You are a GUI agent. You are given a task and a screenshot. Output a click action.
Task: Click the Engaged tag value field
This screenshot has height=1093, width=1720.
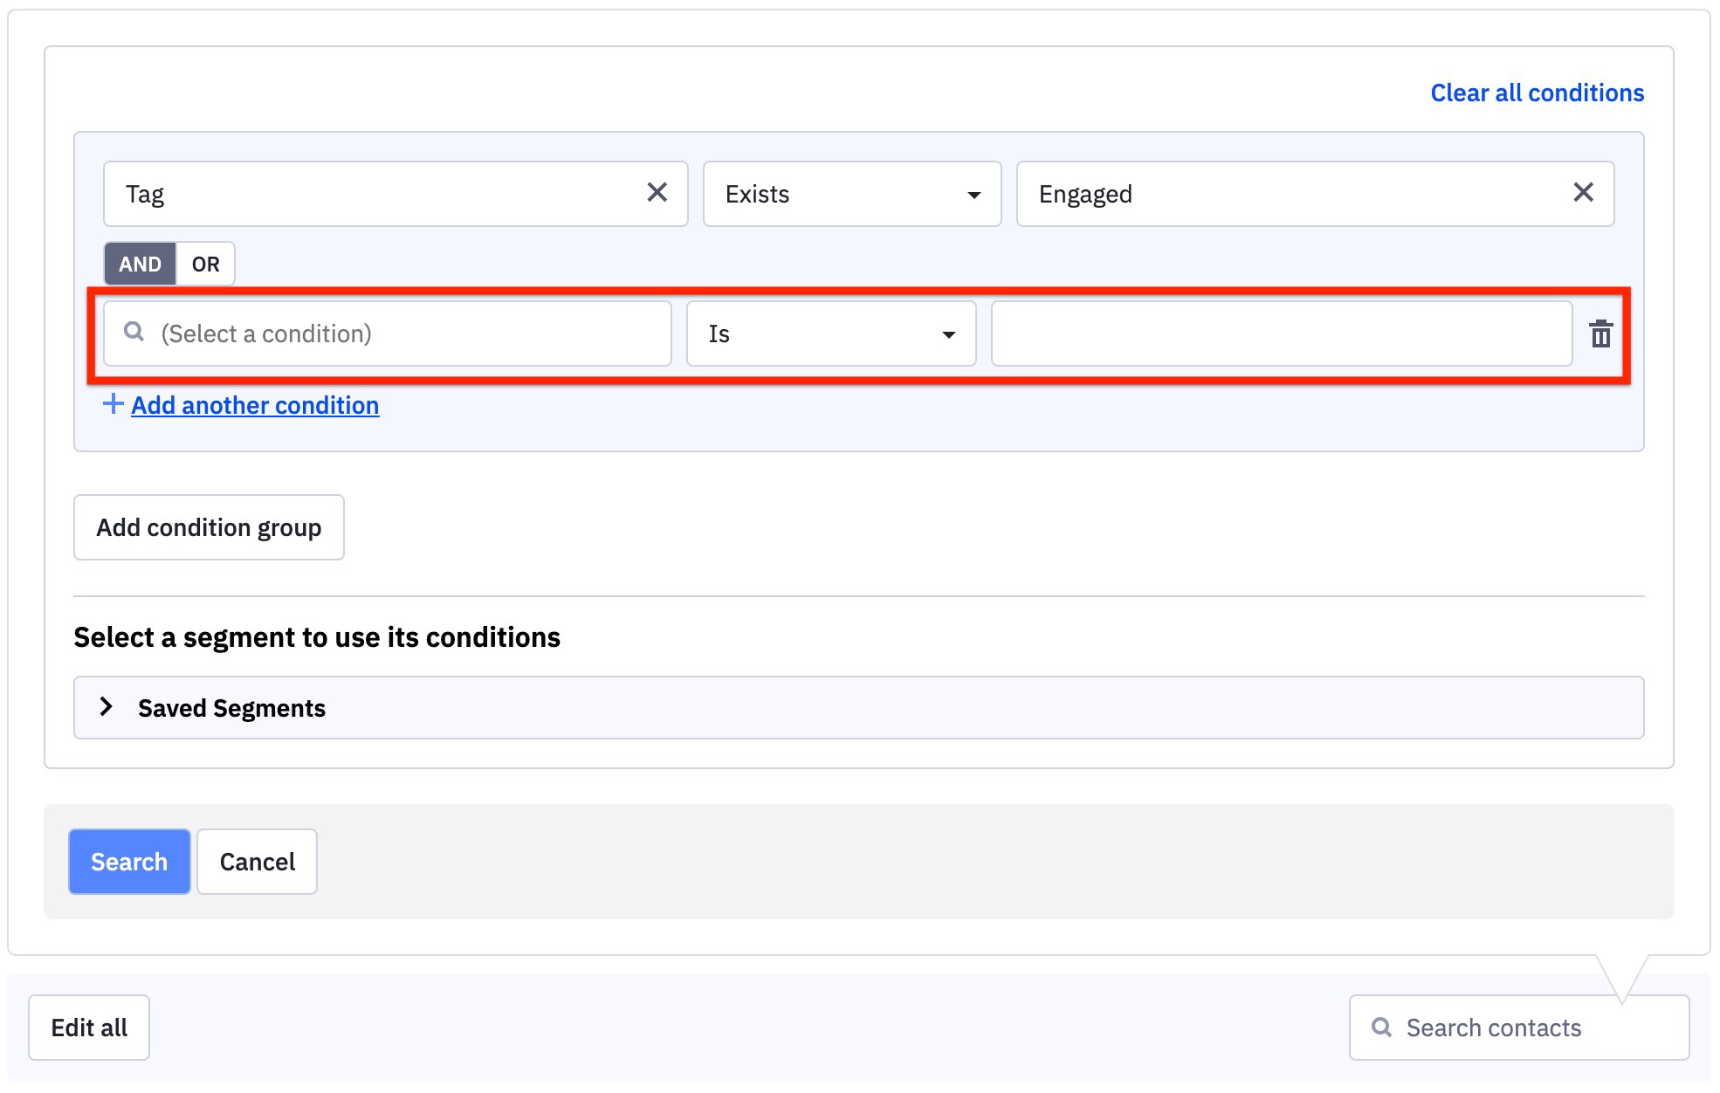(1315, 194)
